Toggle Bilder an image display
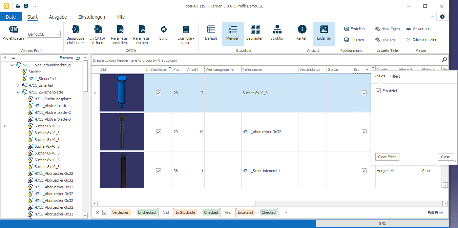The height and width of the screenshot is (228, 458). [324, 30]
